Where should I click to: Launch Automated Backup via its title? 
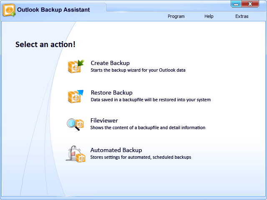tap(116, 150)
